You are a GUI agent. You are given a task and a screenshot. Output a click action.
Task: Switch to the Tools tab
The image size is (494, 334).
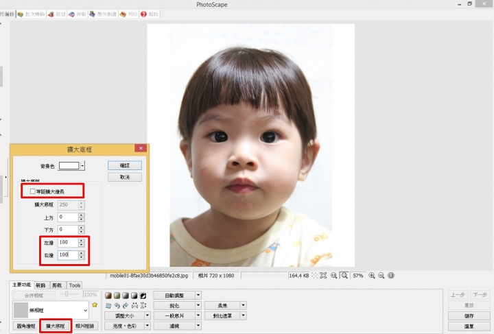point(75,285)
